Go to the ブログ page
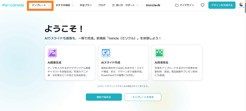 (x=102, y=5)
